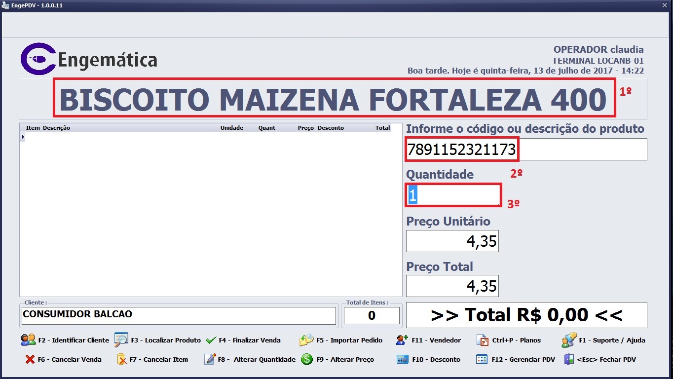Click the F5 Importar Pedido folder icon
Image resolution: width=673 pixels, height=379 pixels.
tap(306, 340)
